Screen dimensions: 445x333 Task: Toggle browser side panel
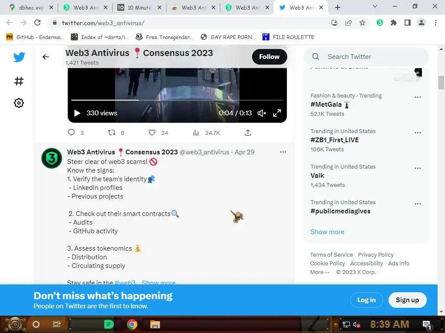(408, 23)
